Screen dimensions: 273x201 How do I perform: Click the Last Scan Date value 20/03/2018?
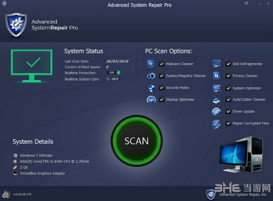(117, 61)
